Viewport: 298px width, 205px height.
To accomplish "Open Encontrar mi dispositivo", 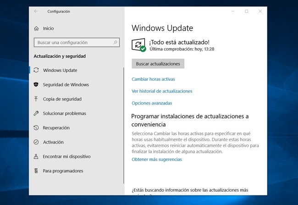I will coord(66,156).
